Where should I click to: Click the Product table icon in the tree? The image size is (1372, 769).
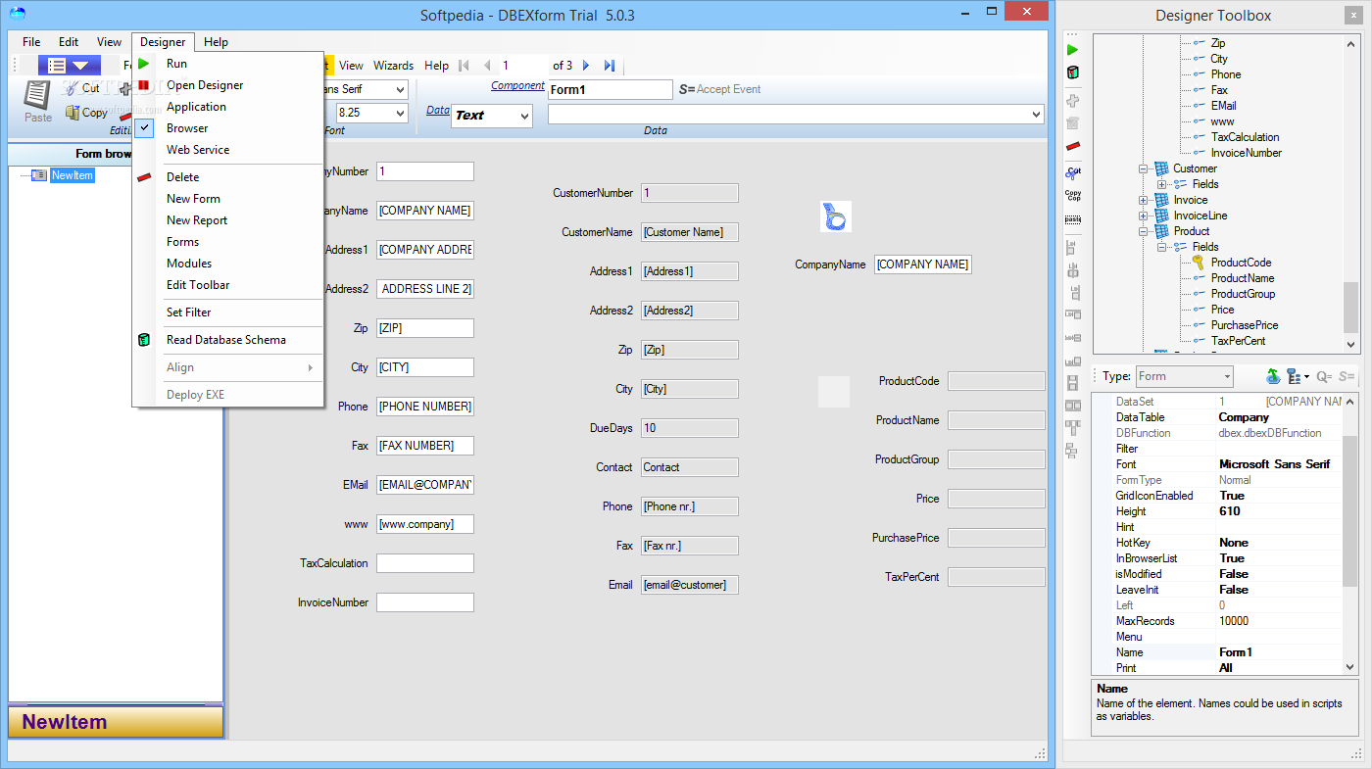coord(1161,231)
